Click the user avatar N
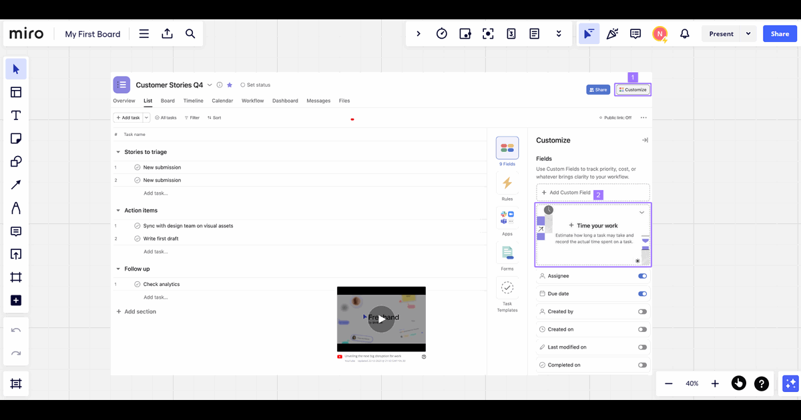The height and width of the screenshot is (420, 801). click(659, 34)
